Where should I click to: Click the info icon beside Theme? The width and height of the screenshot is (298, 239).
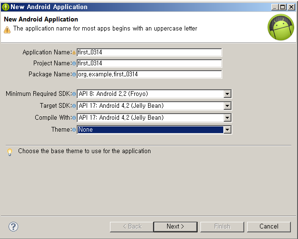(74, 130)
